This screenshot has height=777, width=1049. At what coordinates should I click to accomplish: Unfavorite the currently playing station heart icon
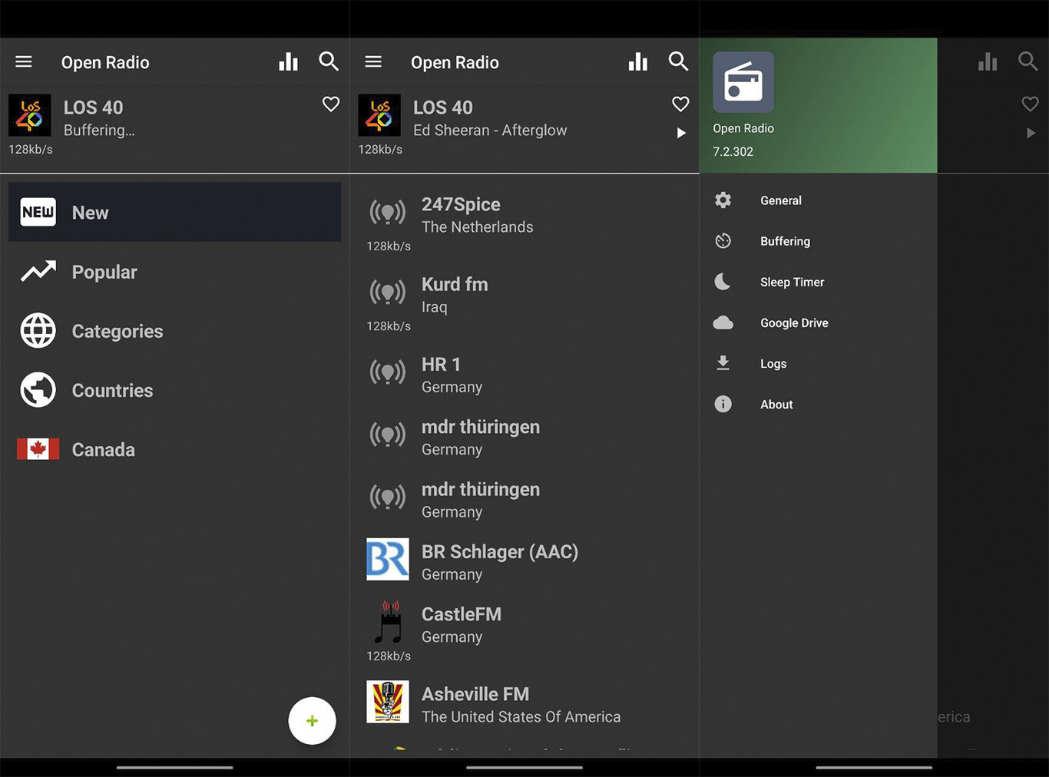pyautogui.click(x=680, y=104)
